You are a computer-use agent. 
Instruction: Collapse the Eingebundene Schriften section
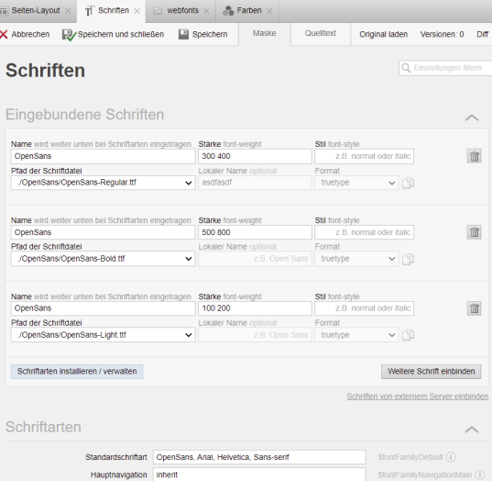[472, 117]
